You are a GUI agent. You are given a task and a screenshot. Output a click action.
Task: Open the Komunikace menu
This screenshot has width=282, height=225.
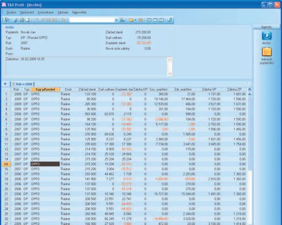pyautogui.click(x=46, y=13)
